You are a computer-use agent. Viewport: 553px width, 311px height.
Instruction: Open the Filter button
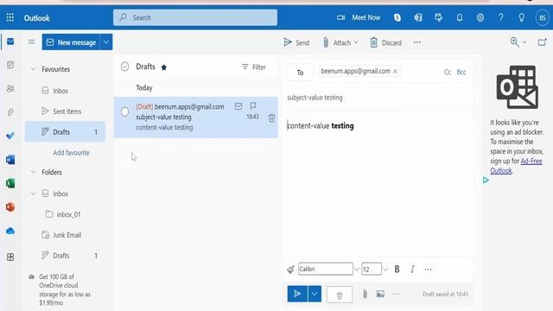pyautogui.click(x=254, y=67)
